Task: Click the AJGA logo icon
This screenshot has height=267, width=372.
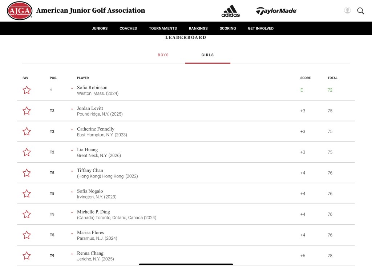Action: pos(20,11)
